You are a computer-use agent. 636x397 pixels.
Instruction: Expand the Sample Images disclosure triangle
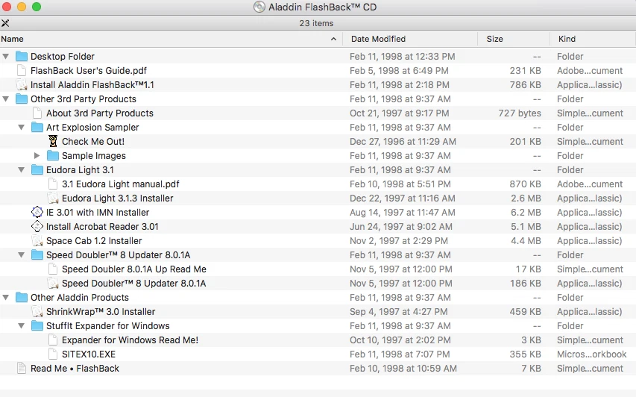tap(37, 156)
